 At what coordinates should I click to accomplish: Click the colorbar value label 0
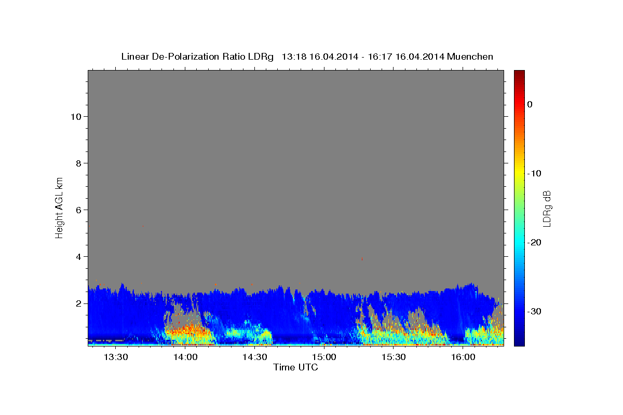(530, 104)
